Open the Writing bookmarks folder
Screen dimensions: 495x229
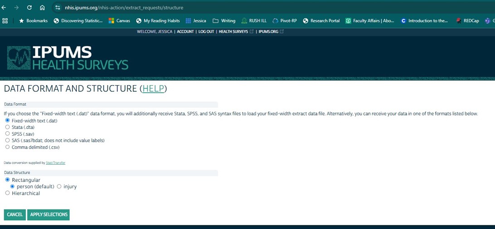[224, 21]
